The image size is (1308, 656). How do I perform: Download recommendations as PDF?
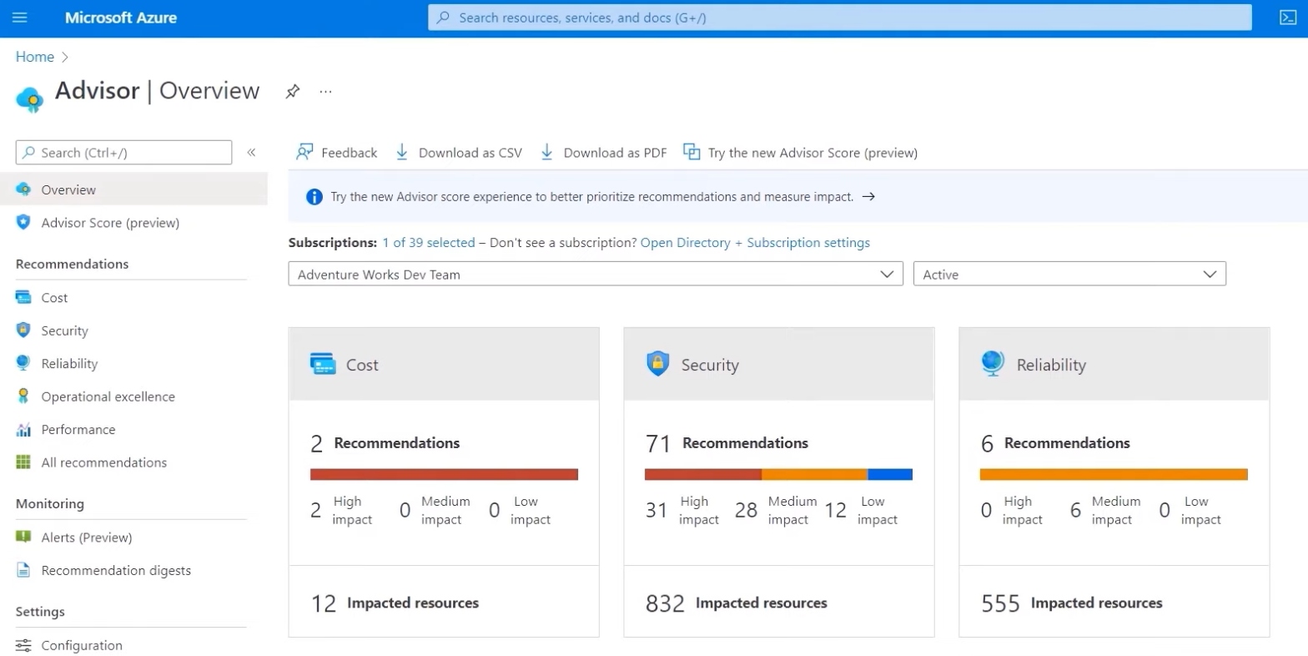603,152
